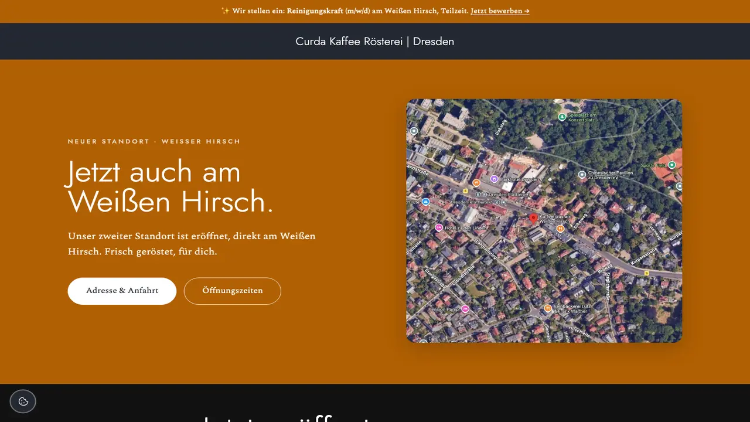Click the 'Jetzt auch am Weißen Hirsch.' headline
The width and height of the screenshot is (750, 422).
[171, 186]
